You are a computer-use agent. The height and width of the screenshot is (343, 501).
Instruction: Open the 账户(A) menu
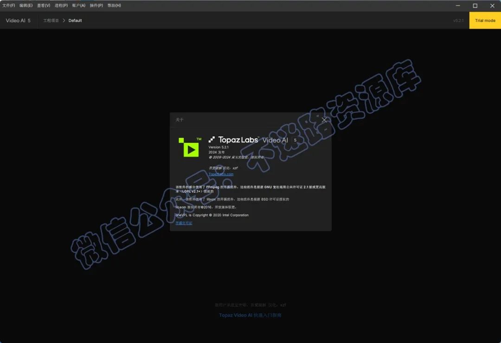pyautogui.click(x=78, y=6)
